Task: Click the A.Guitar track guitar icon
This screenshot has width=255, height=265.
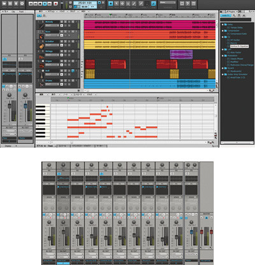Action: [41, 46]
